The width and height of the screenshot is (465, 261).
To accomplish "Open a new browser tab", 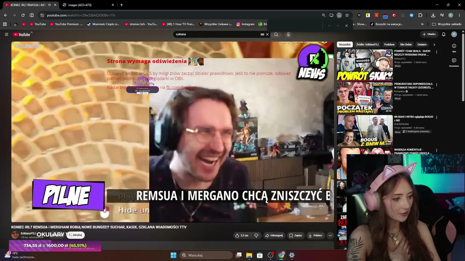I will tap(121, 5).
